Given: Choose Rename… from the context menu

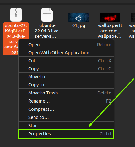Looking at the screenshot, I should pos(66,101).
